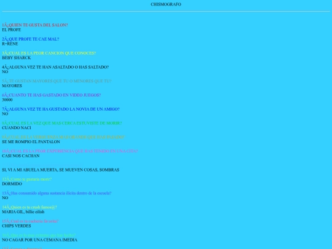
Task: Click question 2 'QUE PROFE TE CAE MAL?'
Action: click(31, 39)
